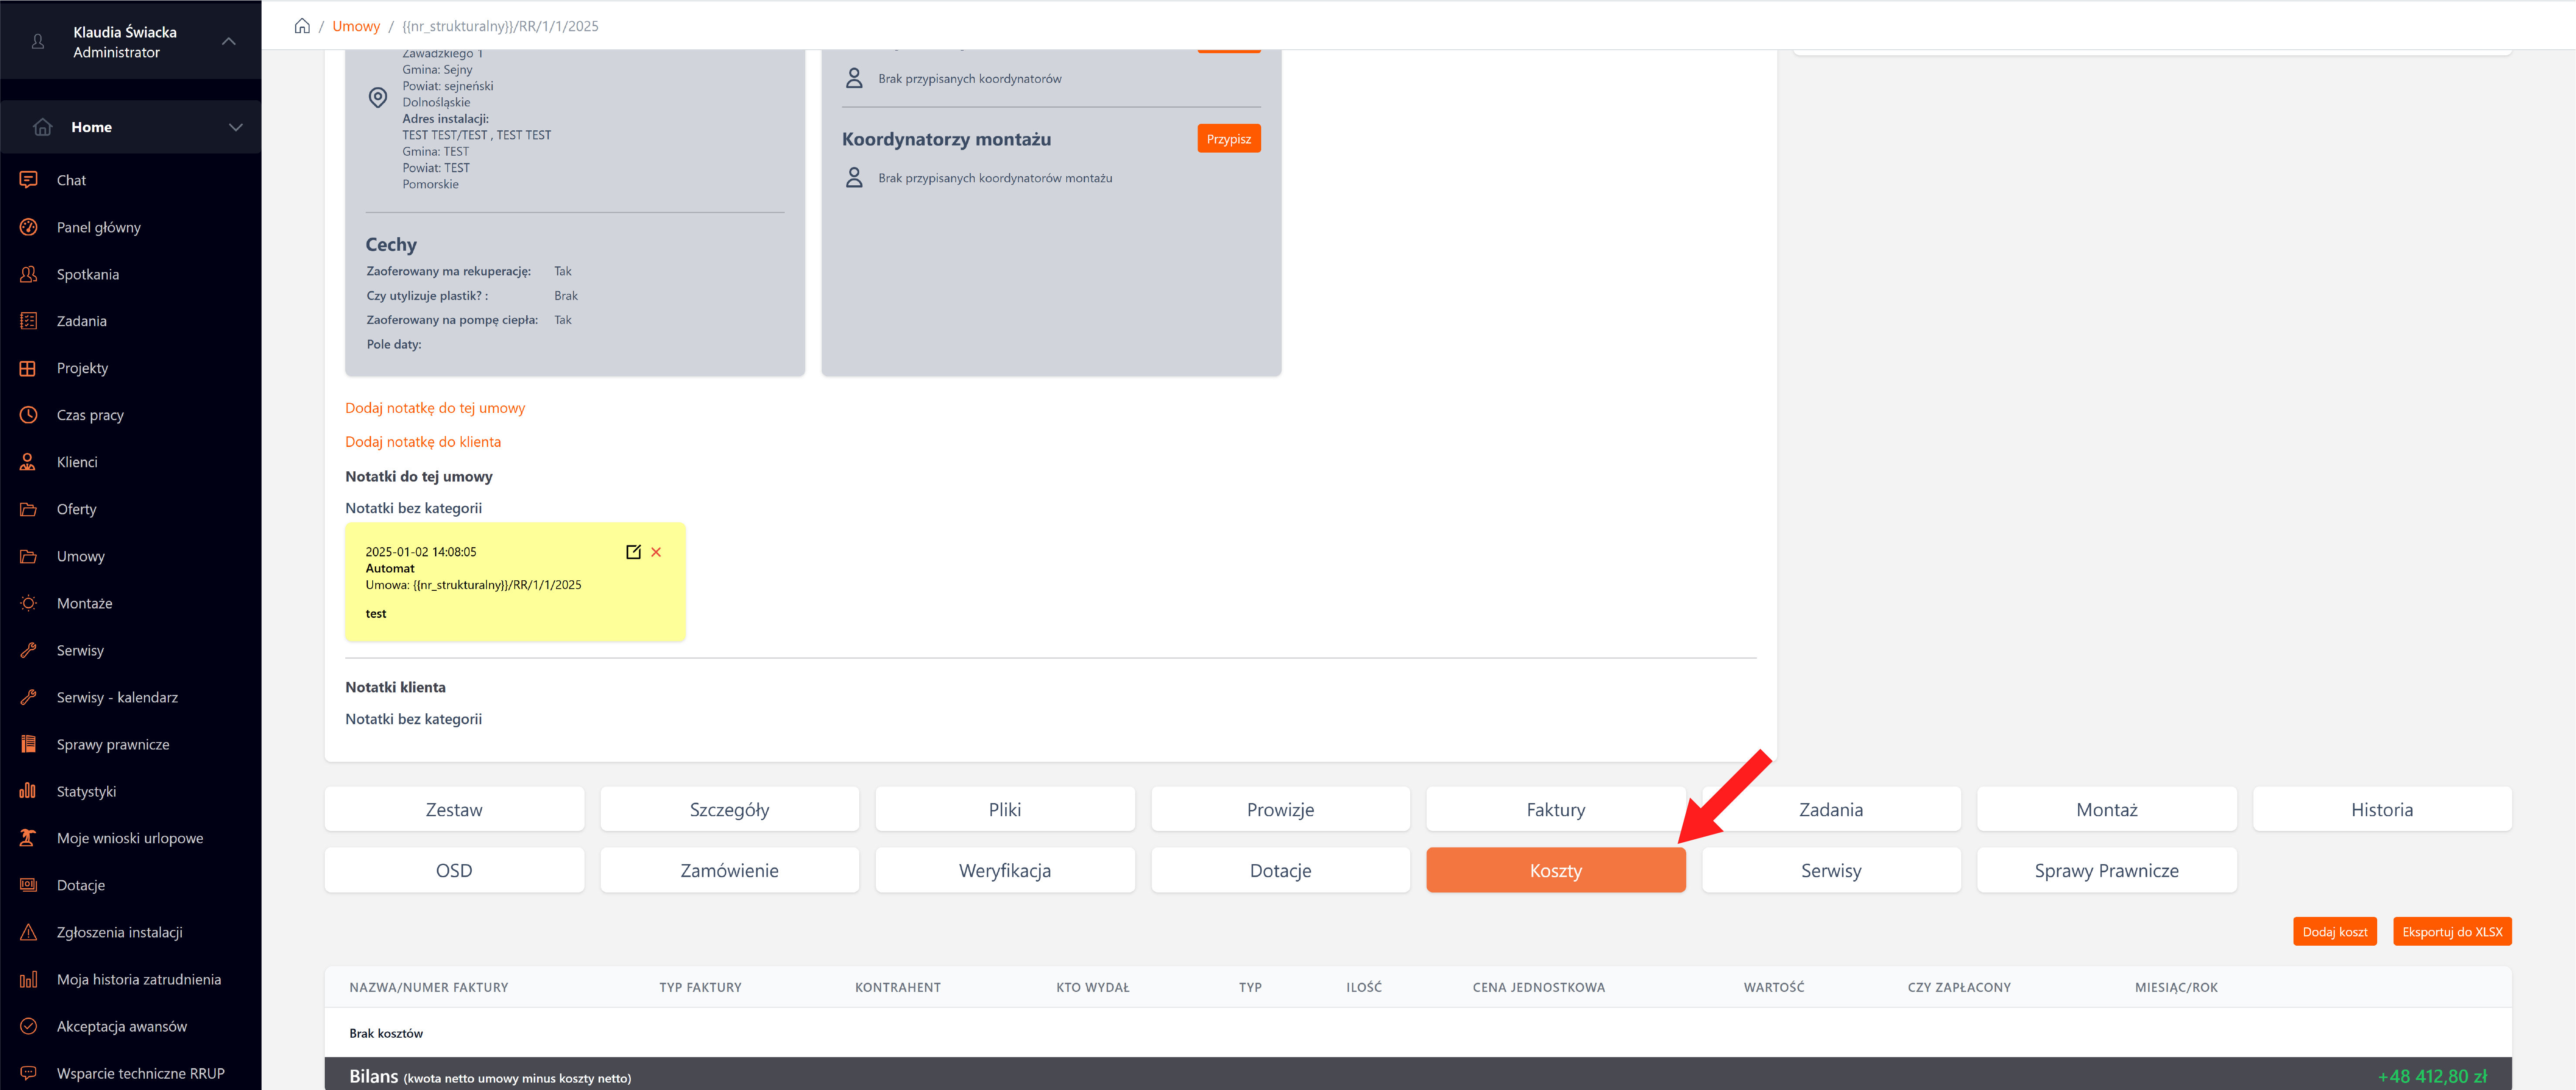Open Montaże sun icon in sidebar

click(x=28, y=603)
